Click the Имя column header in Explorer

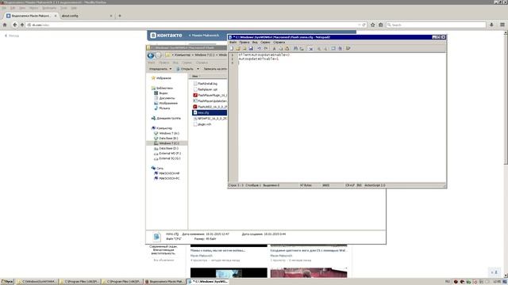[207, 76]
